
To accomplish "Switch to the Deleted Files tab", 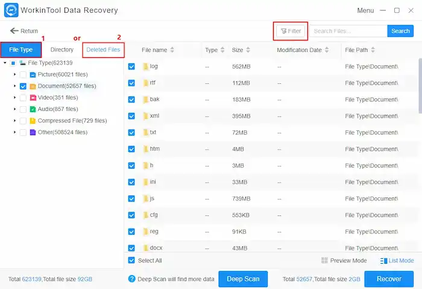I will pos(103,49).
